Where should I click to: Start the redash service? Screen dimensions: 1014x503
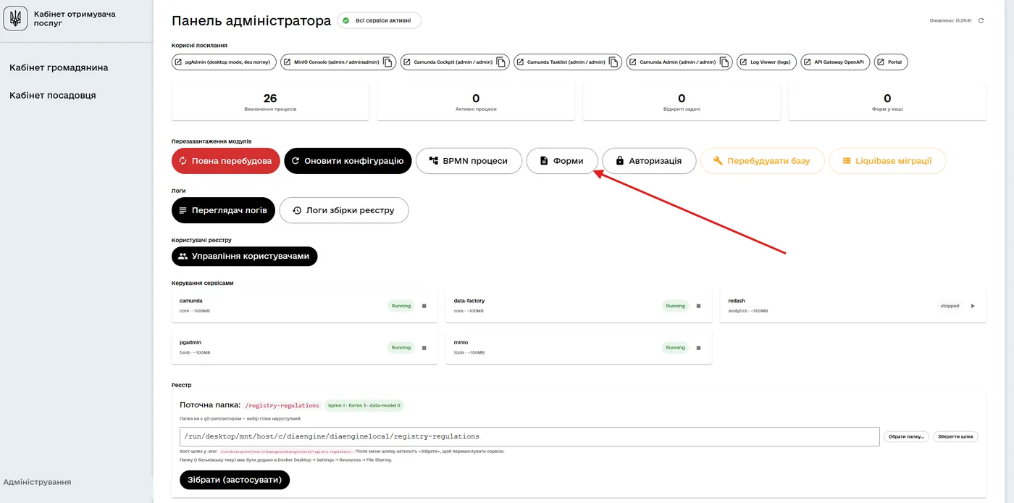coord(973,306)
